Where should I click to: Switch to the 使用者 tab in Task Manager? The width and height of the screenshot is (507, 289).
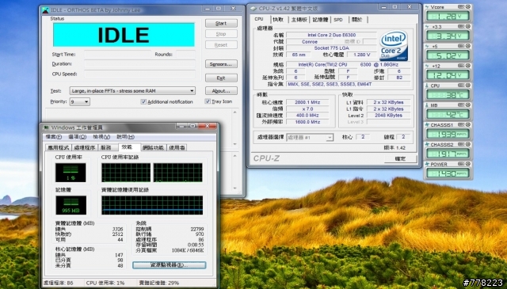click(177, 147)
